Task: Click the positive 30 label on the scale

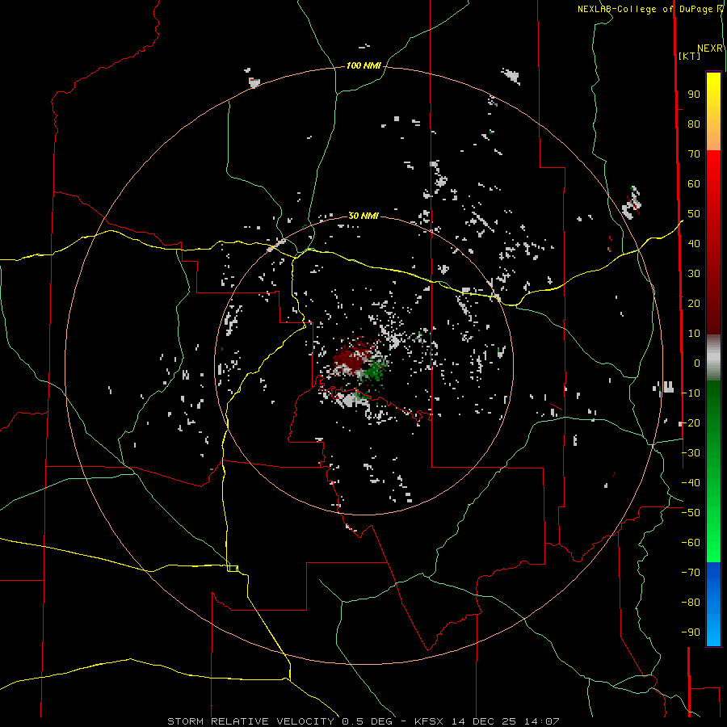Action: coord(694,274)
